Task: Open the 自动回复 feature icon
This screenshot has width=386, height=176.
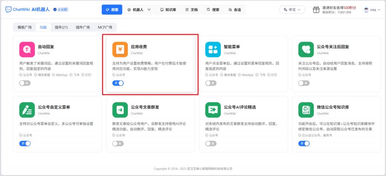Action: 27,50
